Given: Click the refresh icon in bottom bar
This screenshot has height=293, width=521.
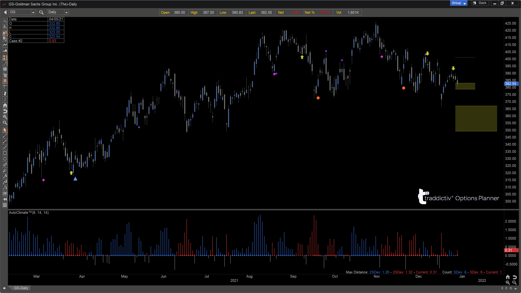Looking at the screenshot, I should coord(511,288).
